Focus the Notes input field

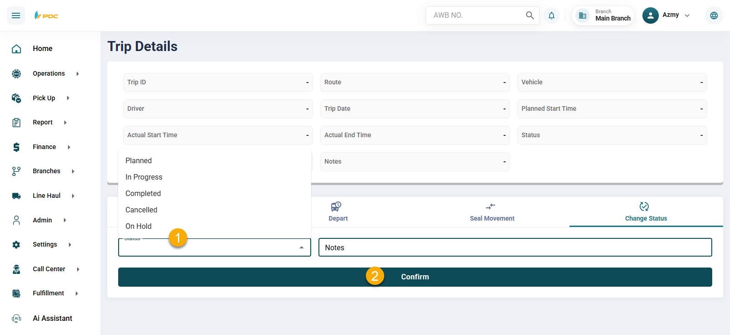coord(515,247)
